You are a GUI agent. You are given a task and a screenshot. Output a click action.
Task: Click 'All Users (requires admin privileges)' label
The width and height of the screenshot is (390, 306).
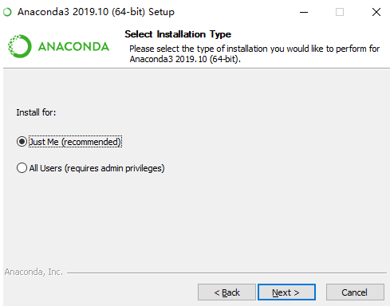97,168
